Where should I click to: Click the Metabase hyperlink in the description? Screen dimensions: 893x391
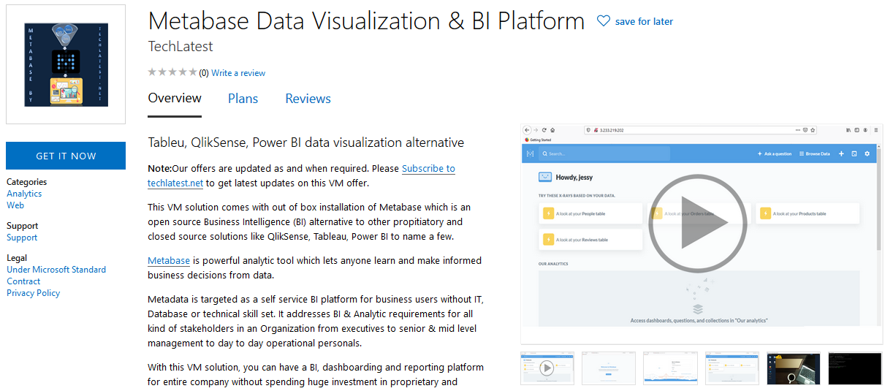(169, 260)
